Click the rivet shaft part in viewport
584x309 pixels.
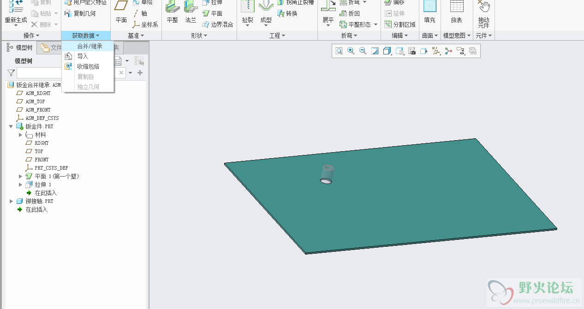click(x=328, y=172)
